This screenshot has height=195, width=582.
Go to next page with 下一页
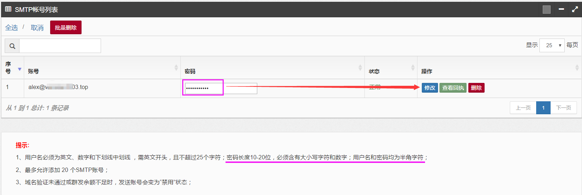coord(563,108)
